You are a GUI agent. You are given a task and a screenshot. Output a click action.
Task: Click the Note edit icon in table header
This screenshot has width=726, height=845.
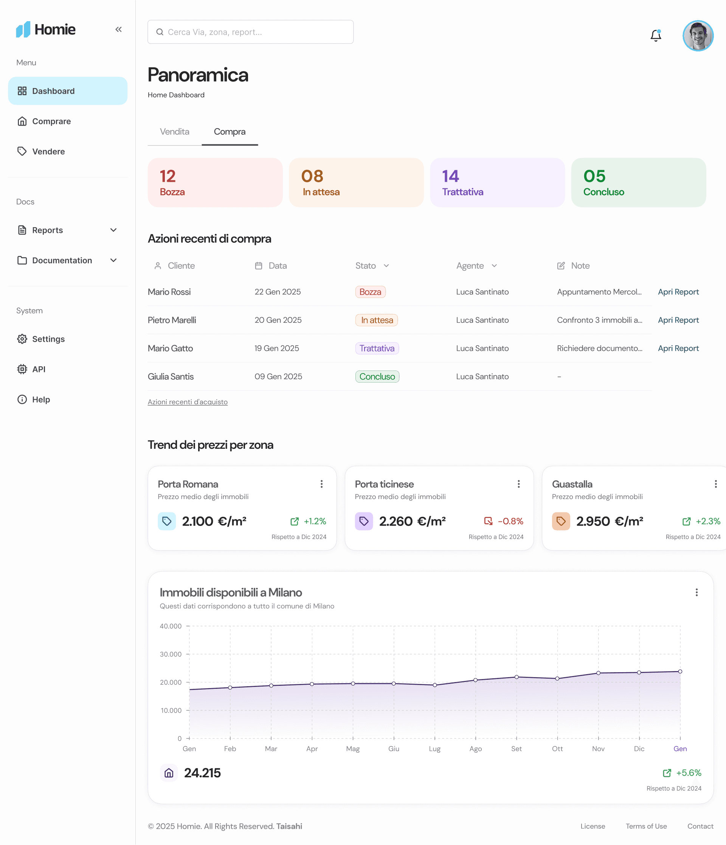point(561,266)
